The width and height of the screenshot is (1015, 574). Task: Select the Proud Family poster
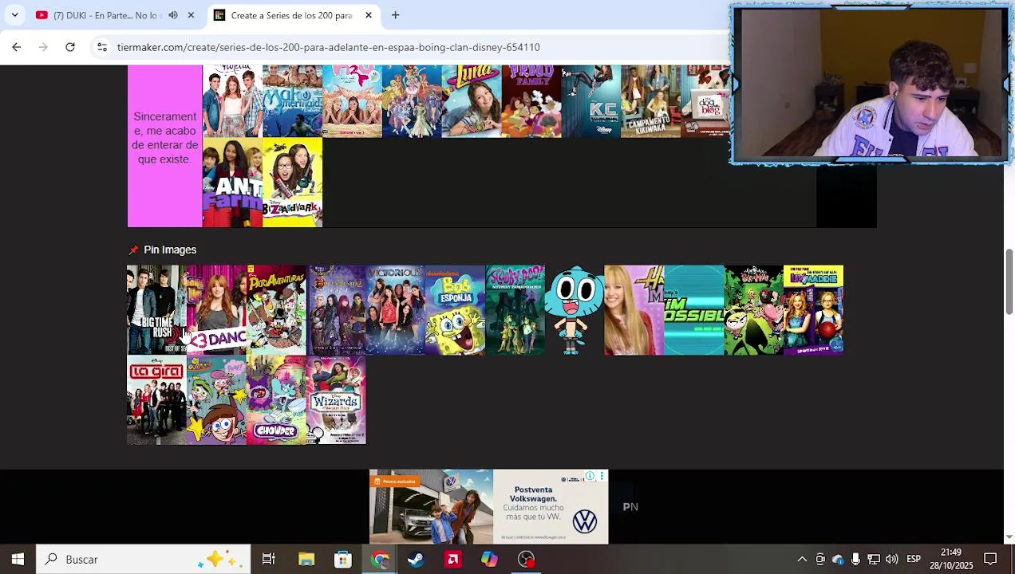tap(531, 101)
